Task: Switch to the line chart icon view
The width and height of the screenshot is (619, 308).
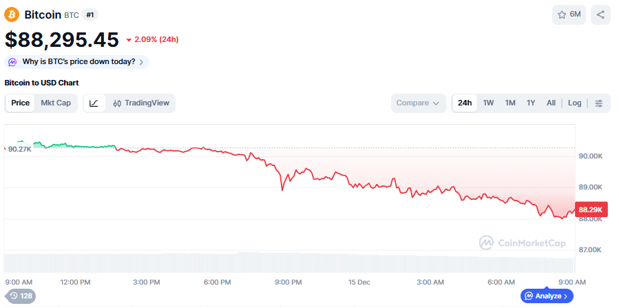Action: click(x=94, y=103)
